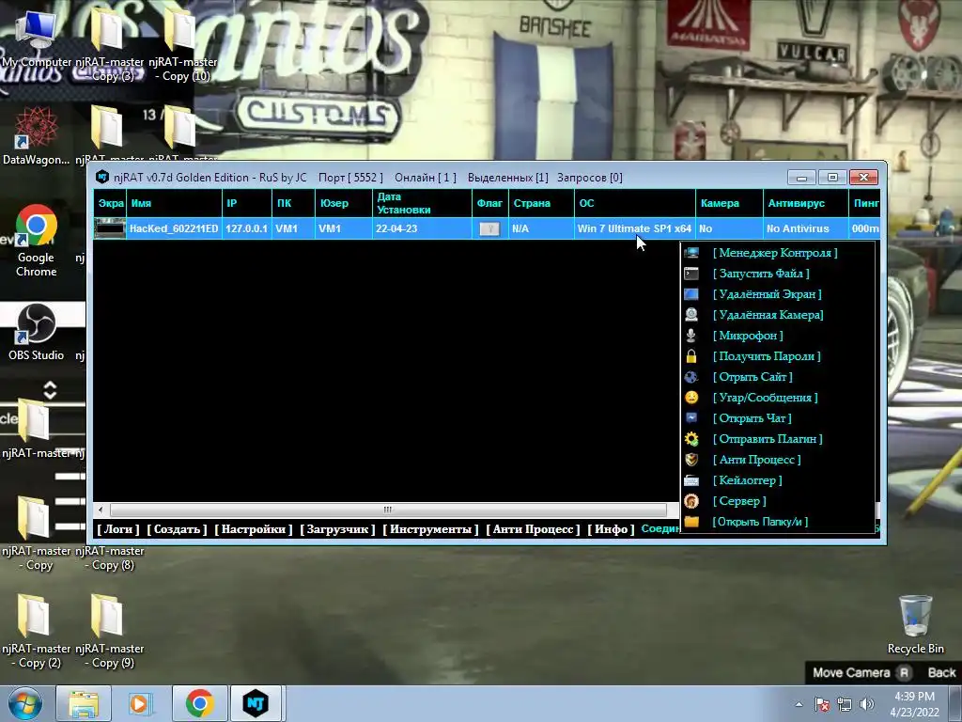
Task: Click the ПК column header
Action: 293,203
